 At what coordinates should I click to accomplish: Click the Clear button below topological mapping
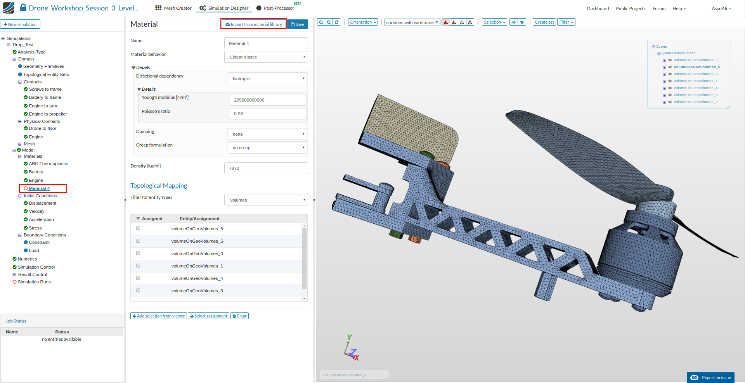[x=239, y=316]
